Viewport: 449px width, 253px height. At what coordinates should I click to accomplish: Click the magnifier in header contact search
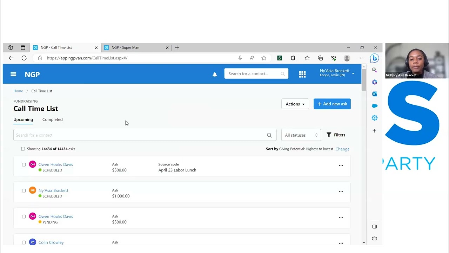[283, 74]
